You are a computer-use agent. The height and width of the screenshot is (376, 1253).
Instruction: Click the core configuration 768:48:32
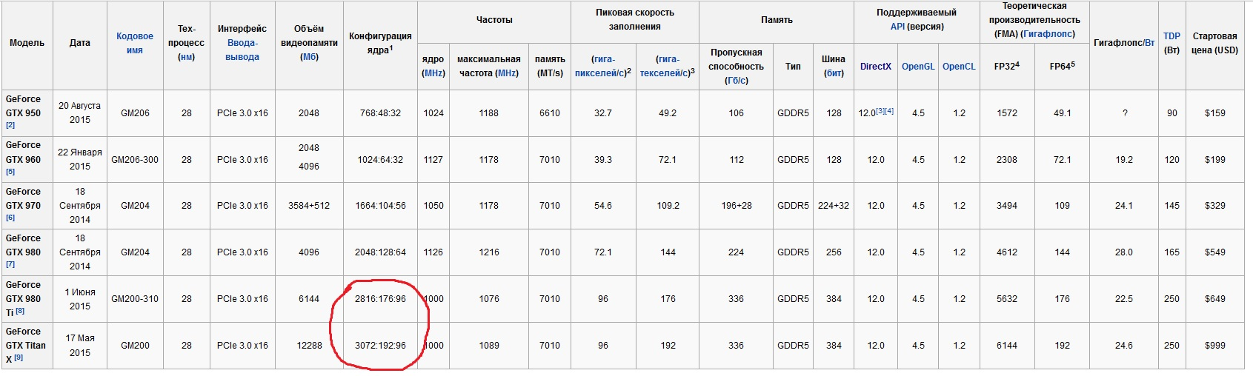(380, 113)
